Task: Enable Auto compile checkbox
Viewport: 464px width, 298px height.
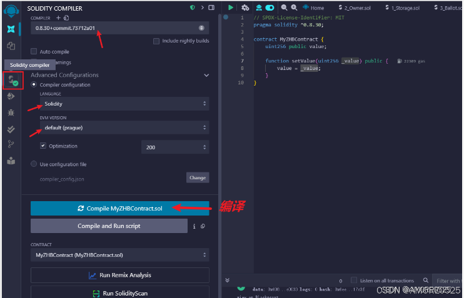Action: tap(34, 51)
